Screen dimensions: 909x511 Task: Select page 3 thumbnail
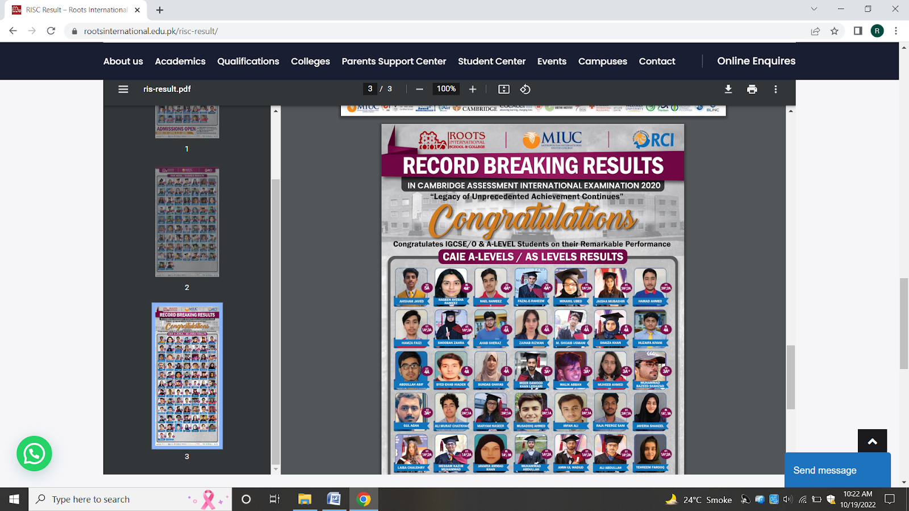tap(187, 376)
